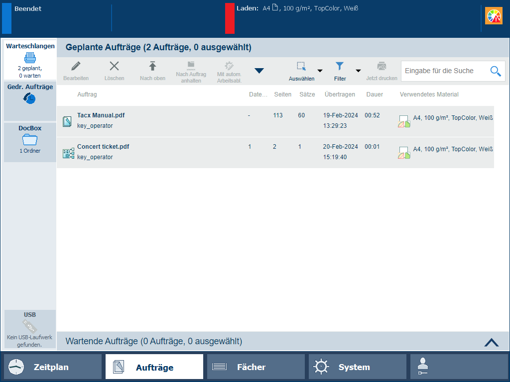Open the Gedr. Aufträge panel

coord(30,101)
